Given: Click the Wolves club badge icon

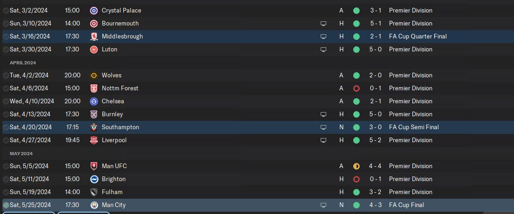Looking at the screenshot, I should tap(94, 76).
